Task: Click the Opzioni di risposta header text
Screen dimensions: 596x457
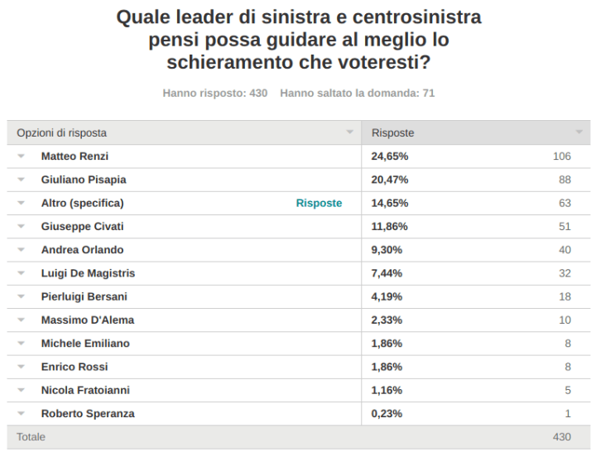Action: click(x=61, y=132)
